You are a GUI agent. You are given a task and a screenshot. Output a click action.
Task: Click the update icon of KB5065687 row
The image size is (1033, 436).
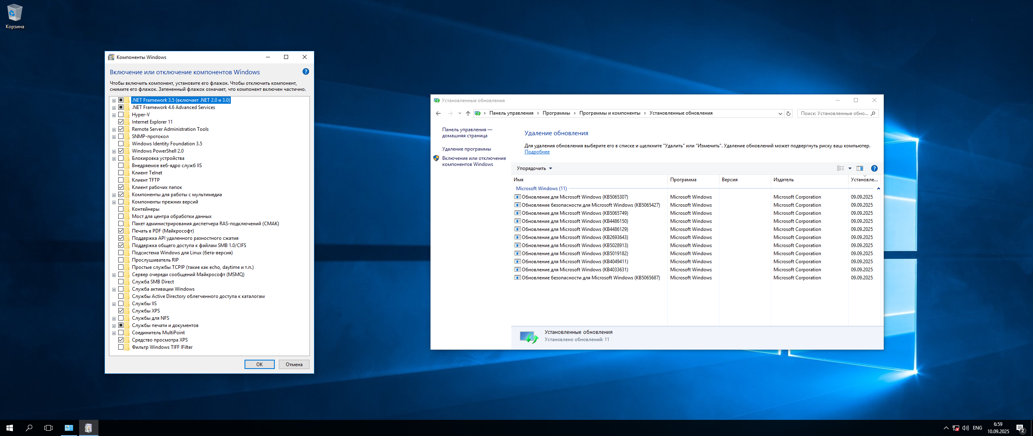(x=517, y=278)
